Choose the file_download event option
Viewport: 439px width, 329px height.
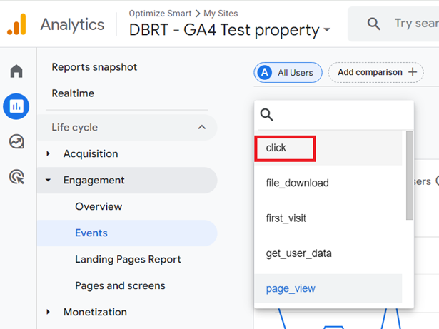pos(328,183)
